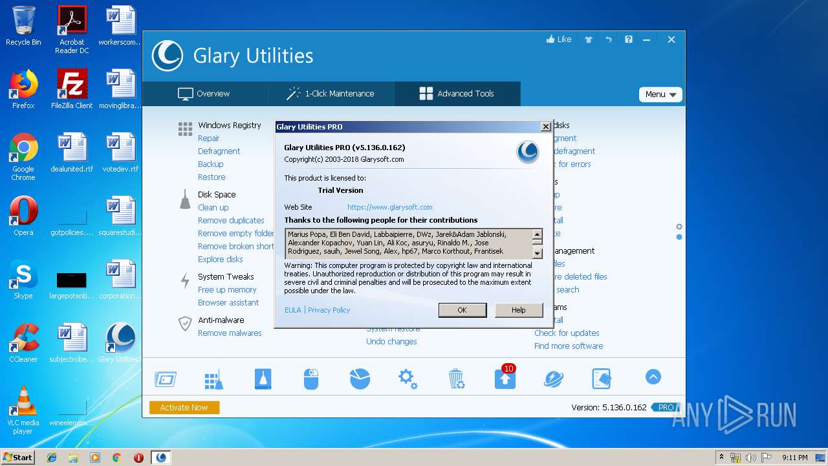Select the Anti-malware shield icon

pos(185,324)
